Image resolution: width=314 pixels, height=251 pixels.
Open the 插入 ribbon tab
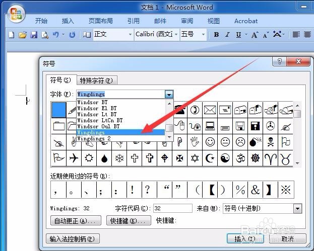[68, 21]
